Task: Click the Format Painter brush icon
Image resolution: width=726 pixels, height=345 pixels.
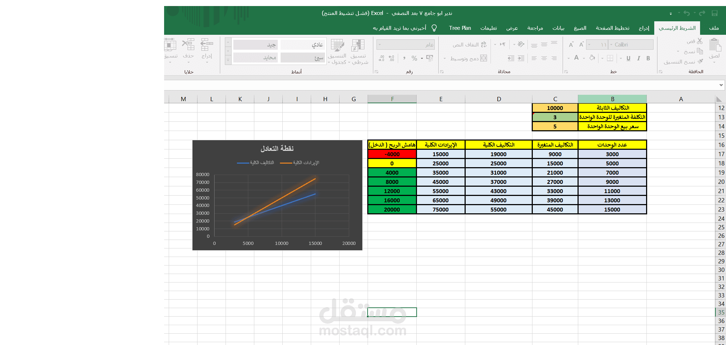Action: tap(700, 61)
